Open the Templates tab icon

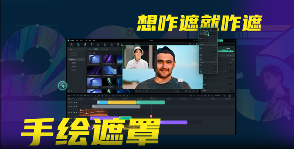(118, 44)
